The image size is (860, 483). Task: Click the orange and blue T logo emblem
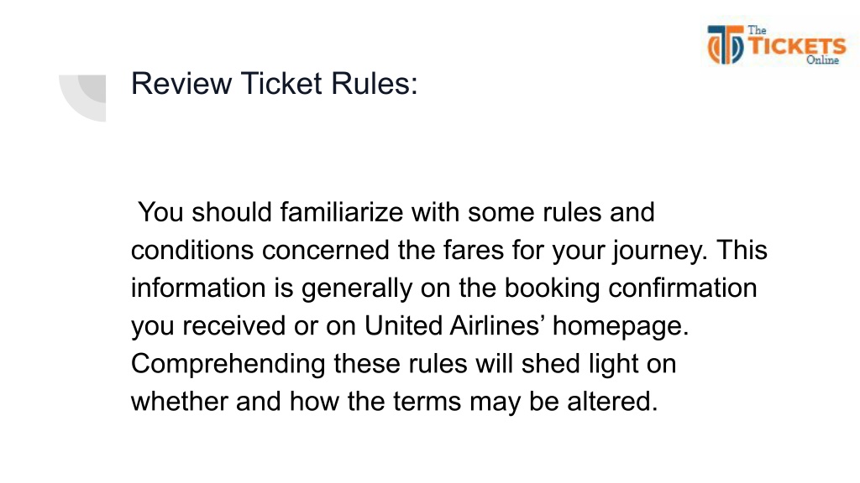pos(725,44)
